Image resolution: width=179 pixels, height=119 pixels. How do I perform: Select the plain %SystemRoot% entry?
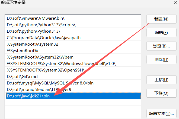coord(73,50)
